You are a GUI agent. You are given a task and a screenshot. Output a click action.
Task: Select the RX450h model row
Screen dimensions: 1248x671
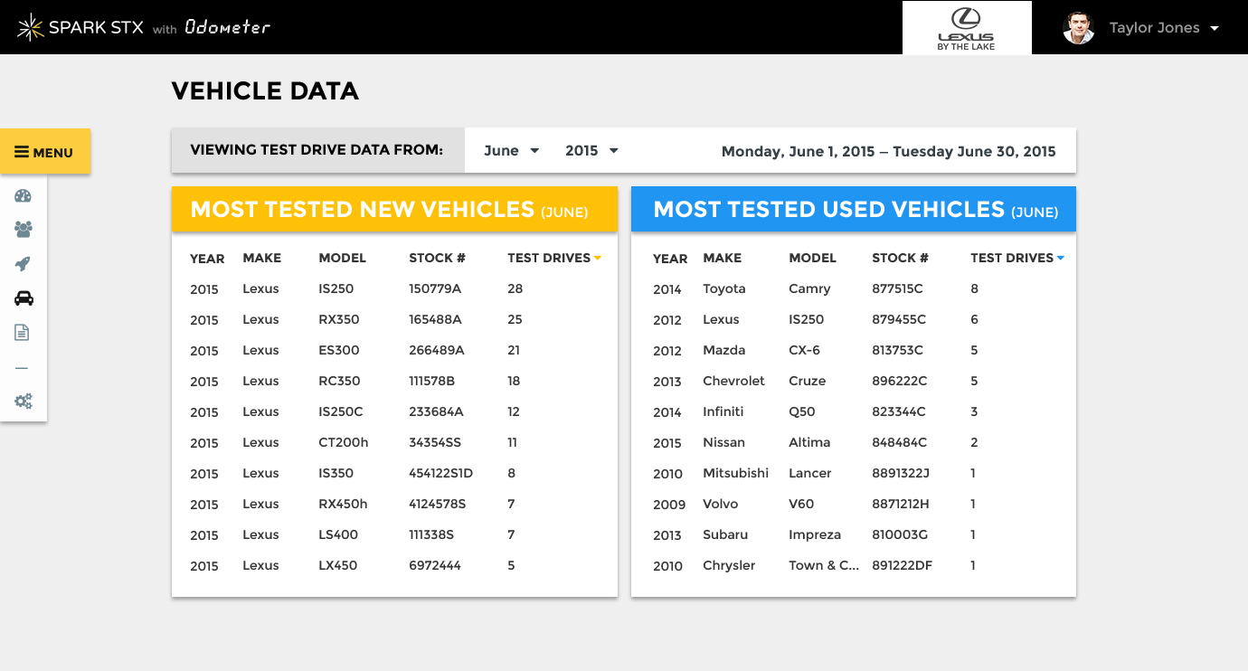344,504
